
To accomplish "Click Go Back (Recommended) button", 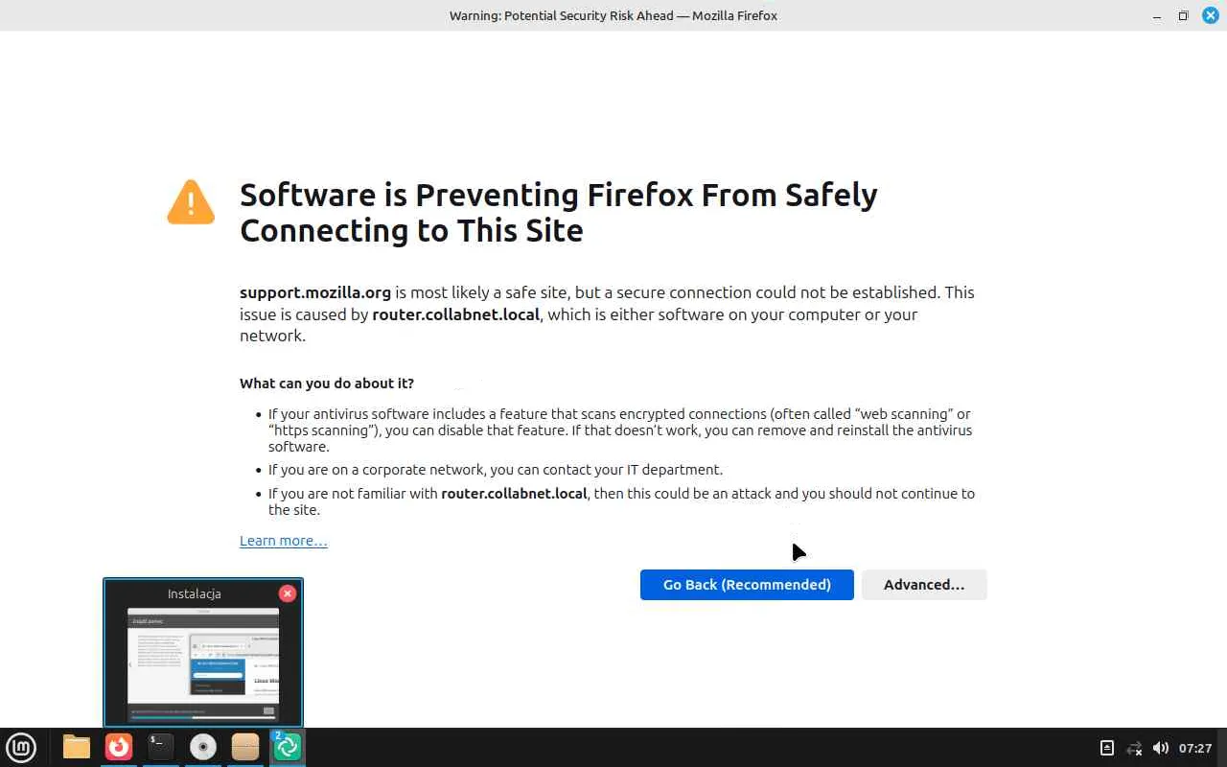I will pyautogui.click(x=747, y=585).
